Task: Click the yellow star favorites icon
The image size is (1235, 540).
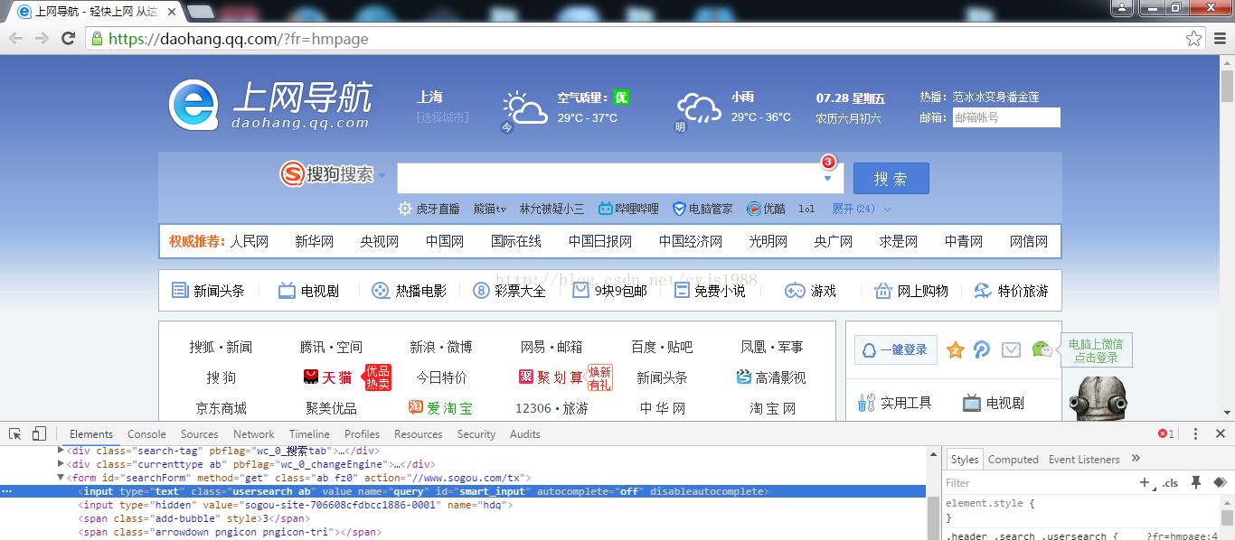Action: 955,349
